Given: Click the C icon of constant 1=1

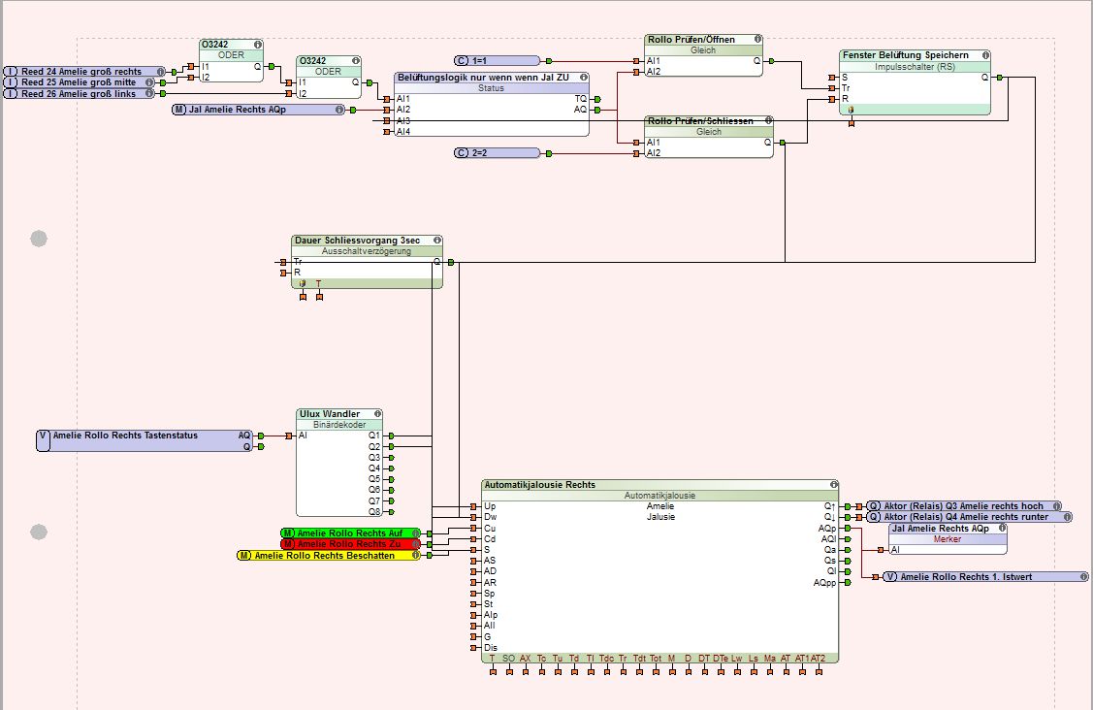Looking at the screenshot, I should [462, 61].
